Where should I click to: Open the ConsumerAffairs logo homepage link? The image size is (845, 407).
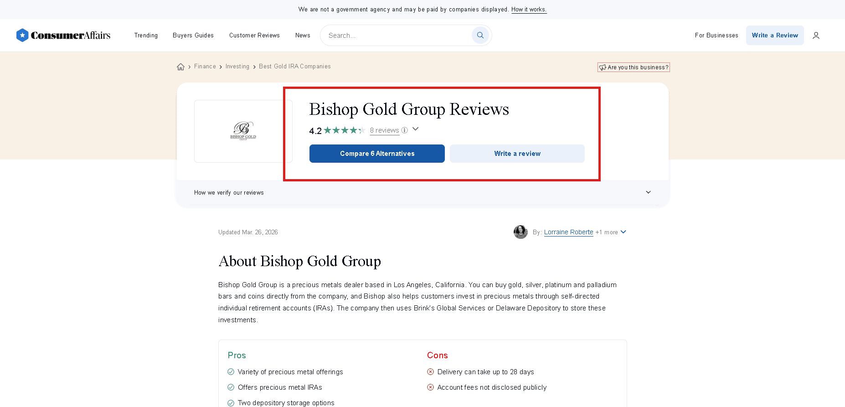63,35
